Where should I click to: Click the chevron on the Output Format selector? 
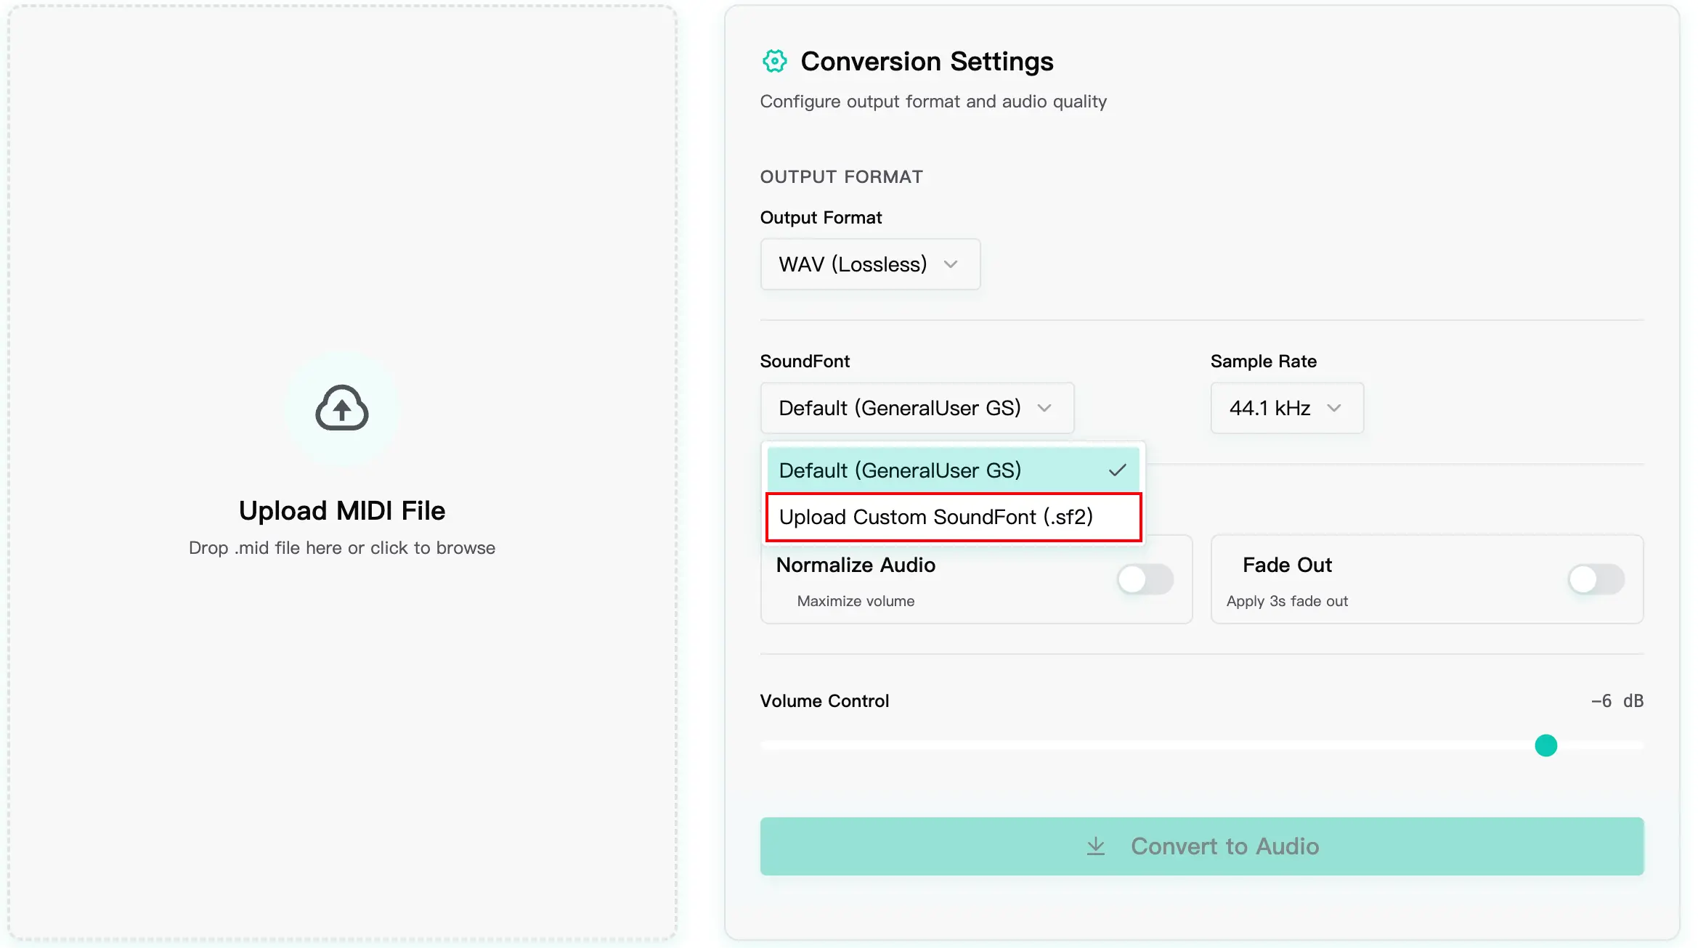click(951, 264)
